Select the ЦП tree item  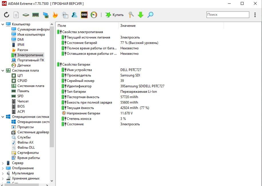tap(17, 76)
